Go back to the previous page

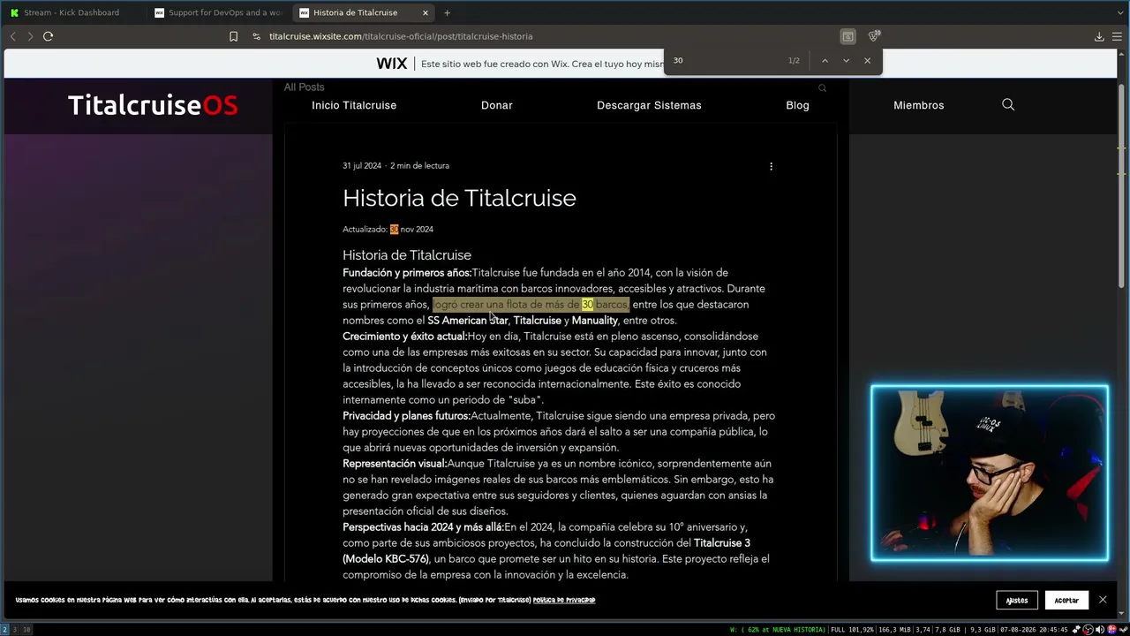tap(12, 36)
